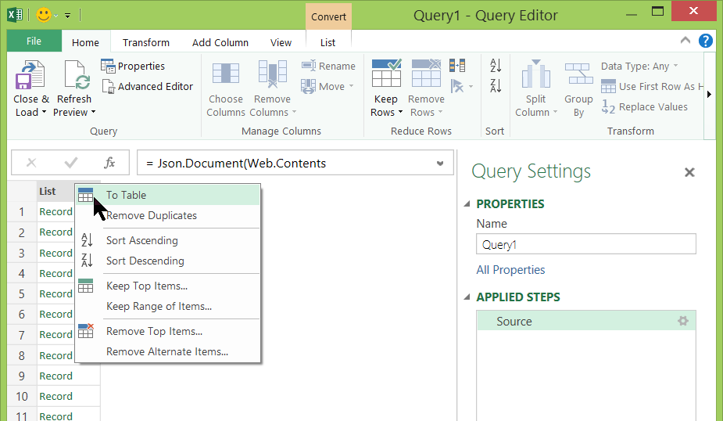This screenshot has height=421, width=723.
Task: Collapse the PROPERTIES section
Action: point(467,204)
